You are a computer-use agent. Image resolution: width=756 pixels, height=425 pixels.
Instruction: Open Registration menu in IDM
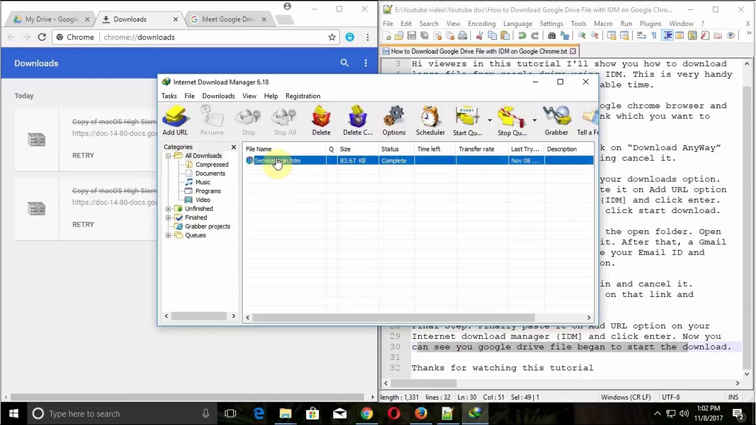coord(302,96)
